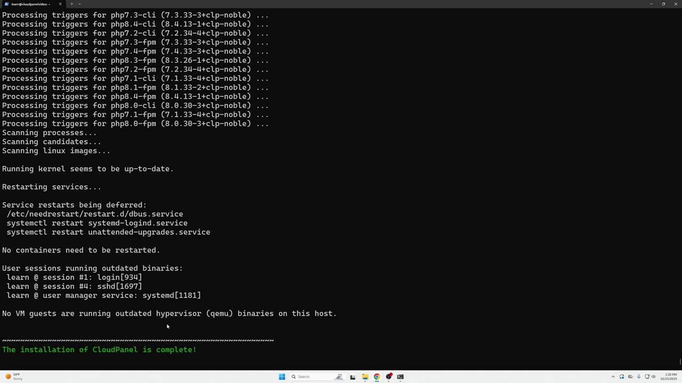
Task: Open network display tray icon
Action: [647, 377]
